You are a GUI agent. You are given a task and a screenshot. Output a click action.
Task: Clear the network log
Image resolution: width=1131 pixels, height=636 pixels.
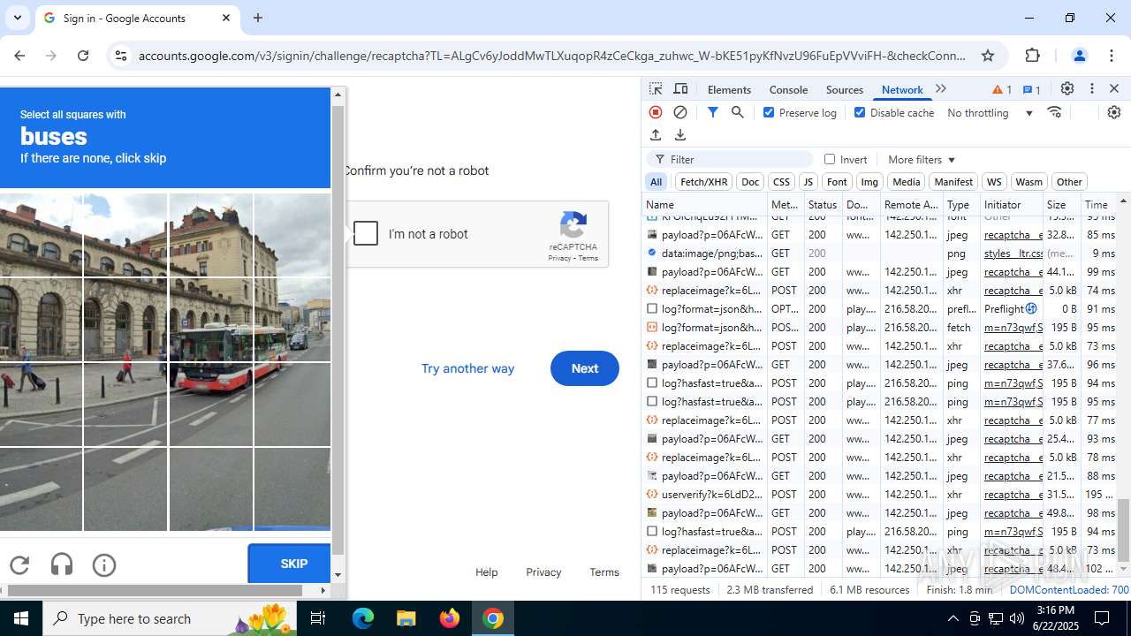[x=680, y=112]
